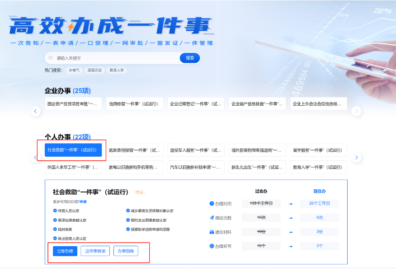Click the folder icon beside 递交材料
This screenshot has width=396, height=271.
click(212, 232)
